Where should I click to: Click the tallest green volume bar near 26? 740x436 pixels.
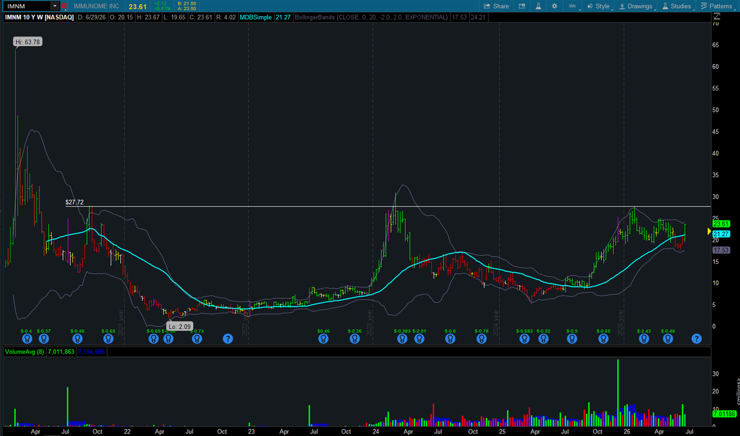point(618,392)
